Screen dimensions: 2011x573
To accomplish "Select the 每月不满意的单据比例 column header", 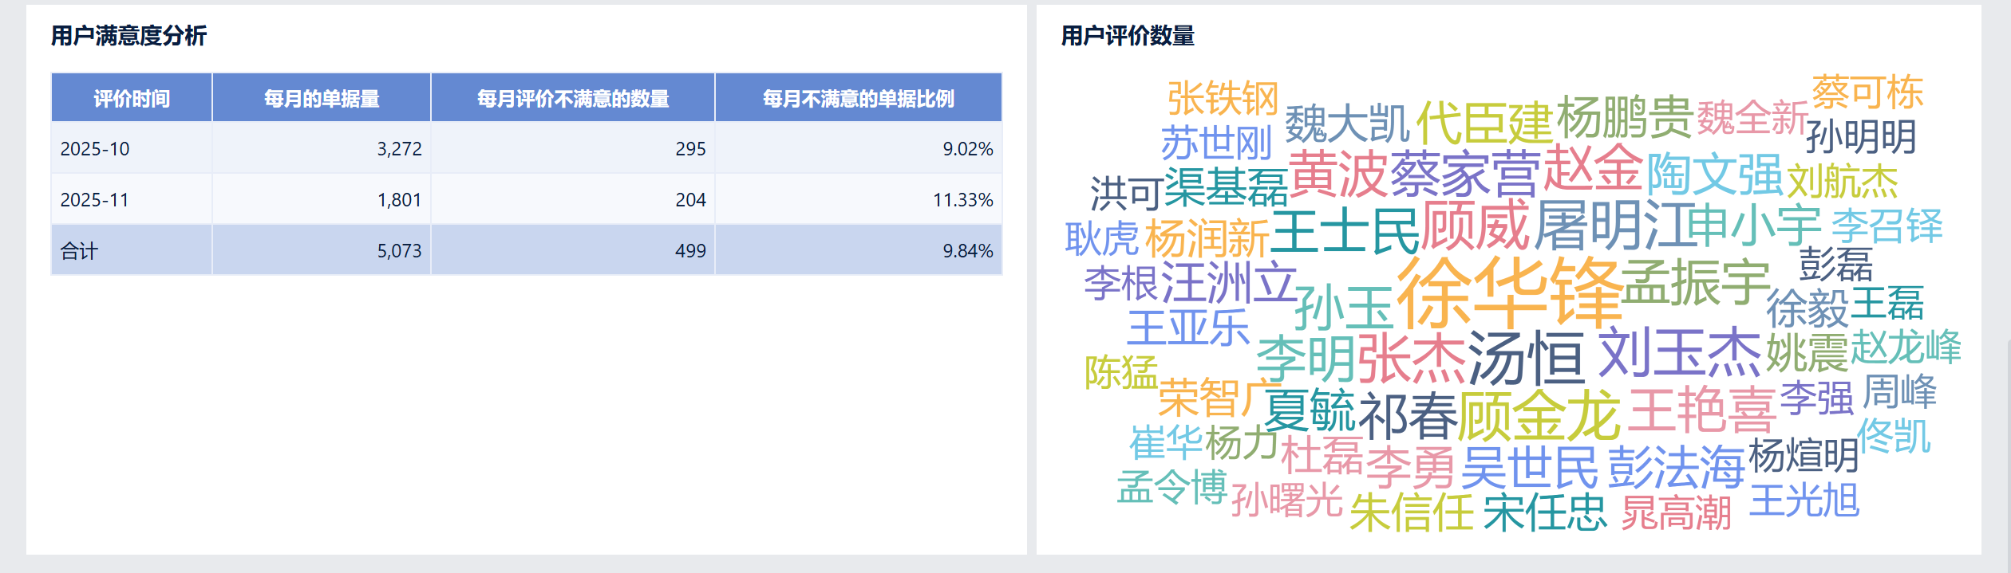I will click(x=858, y=98).
